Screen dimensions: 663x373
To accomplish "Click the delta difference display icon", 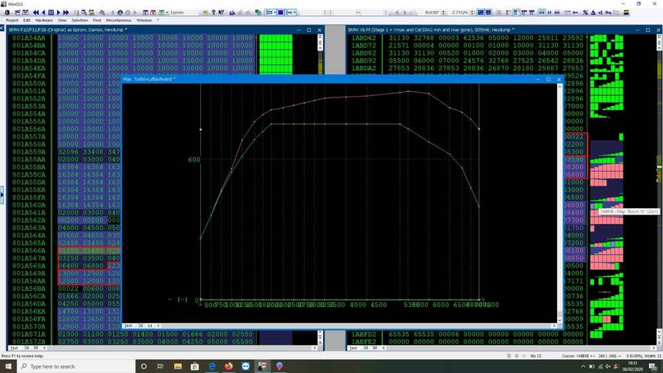I will pyautogui.click(x=593, y=13).
